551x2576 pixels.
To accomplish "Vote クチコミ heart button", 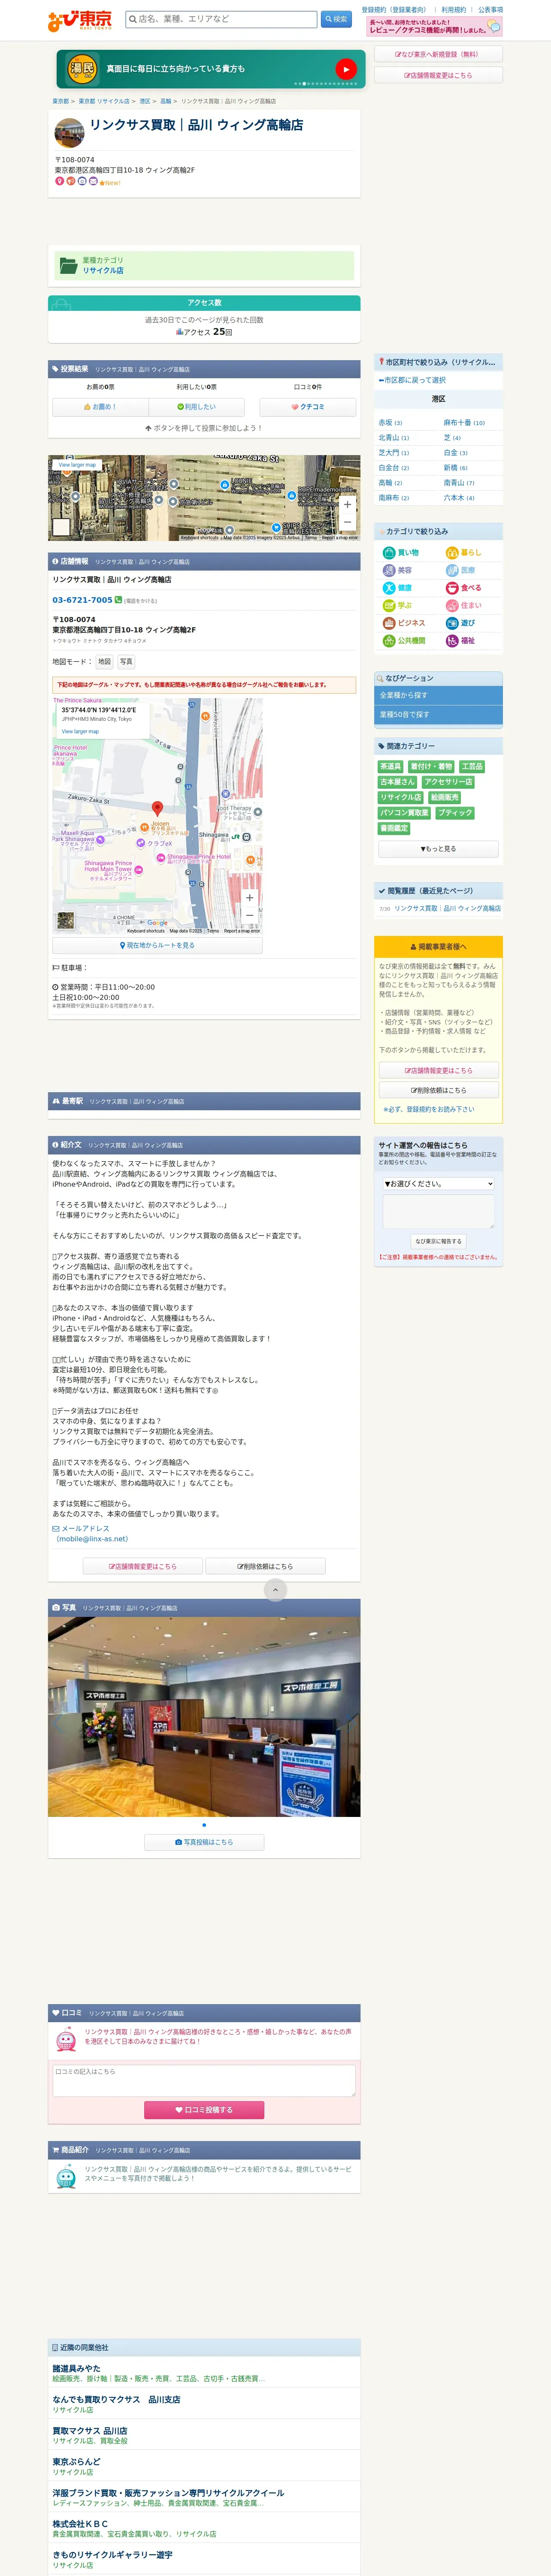I will tap(308, 407).
